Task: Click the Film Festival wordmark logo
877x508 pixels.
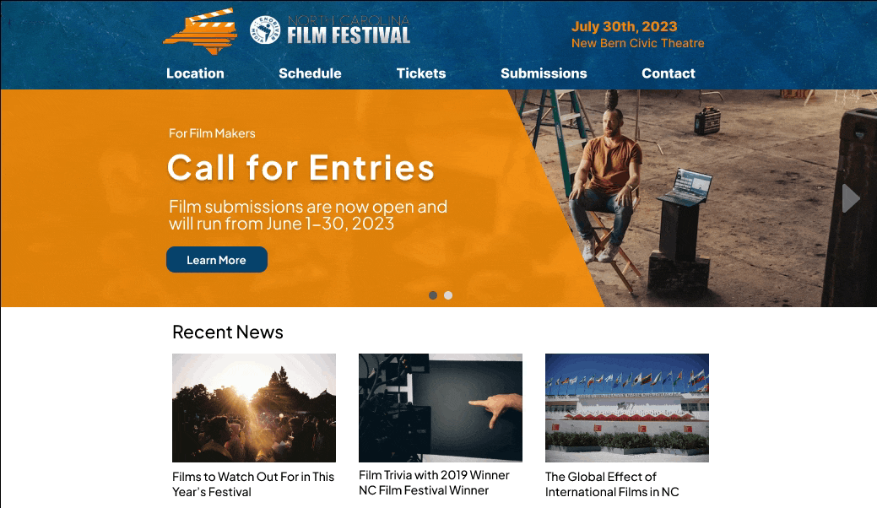Action: [x=349, y=30]
